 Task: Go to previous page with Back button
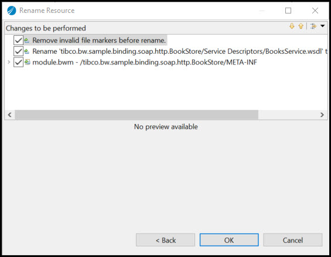tap(165, 240)
